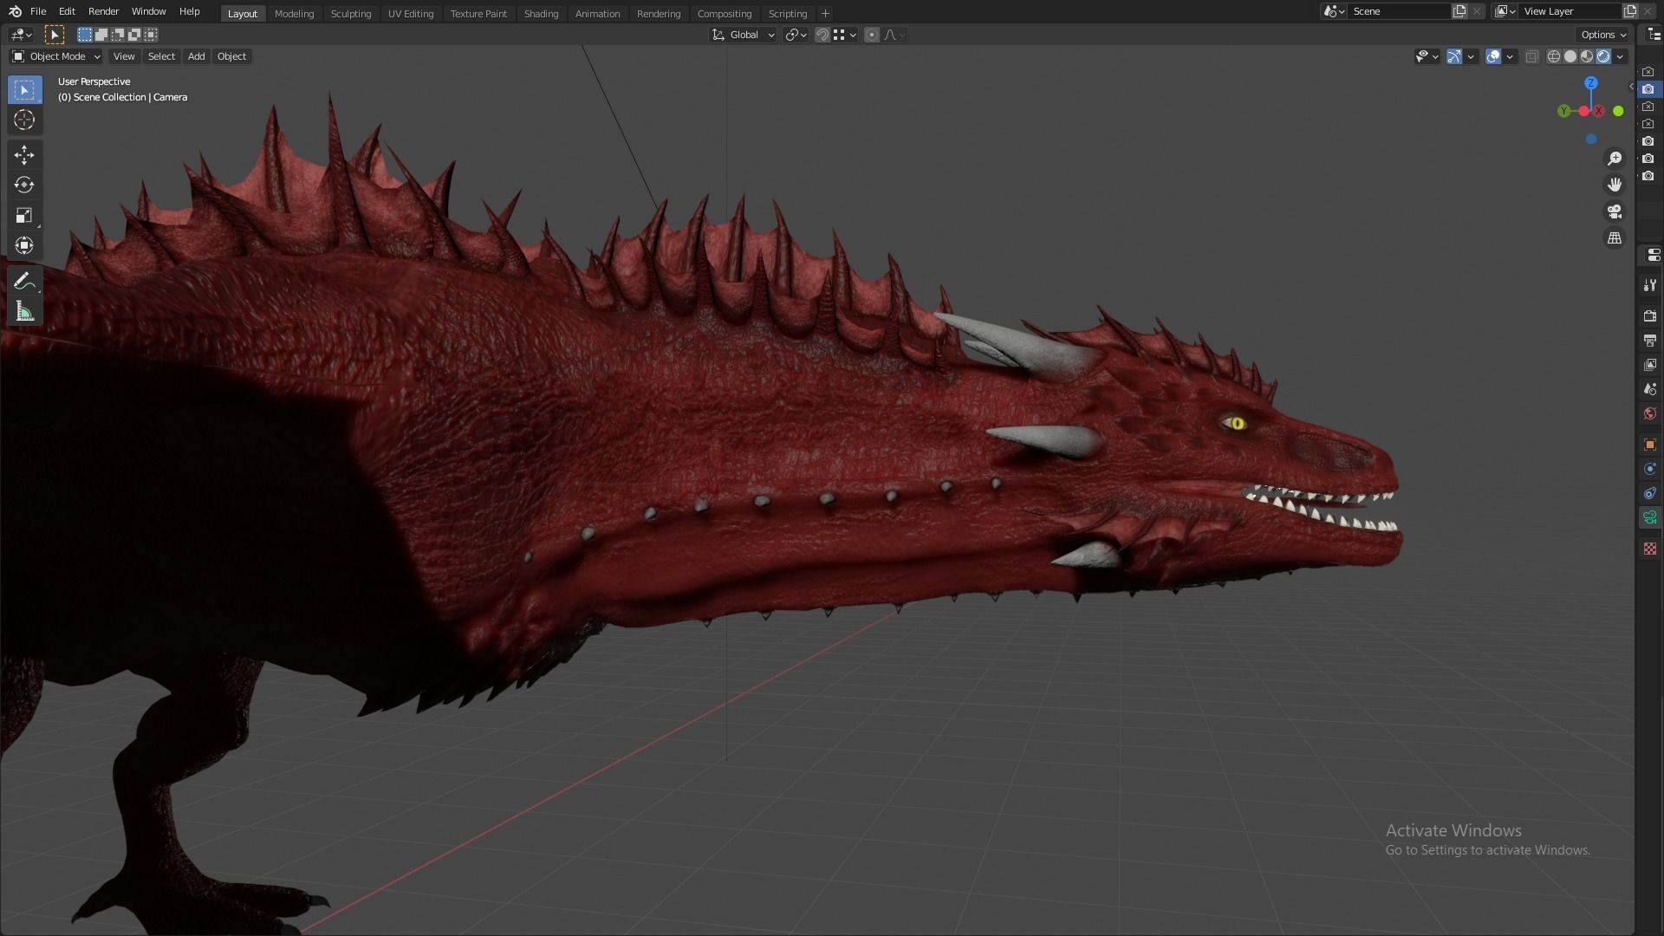Add a new workspace tab
The image size is (1664, 936).
tap(825, 14)
